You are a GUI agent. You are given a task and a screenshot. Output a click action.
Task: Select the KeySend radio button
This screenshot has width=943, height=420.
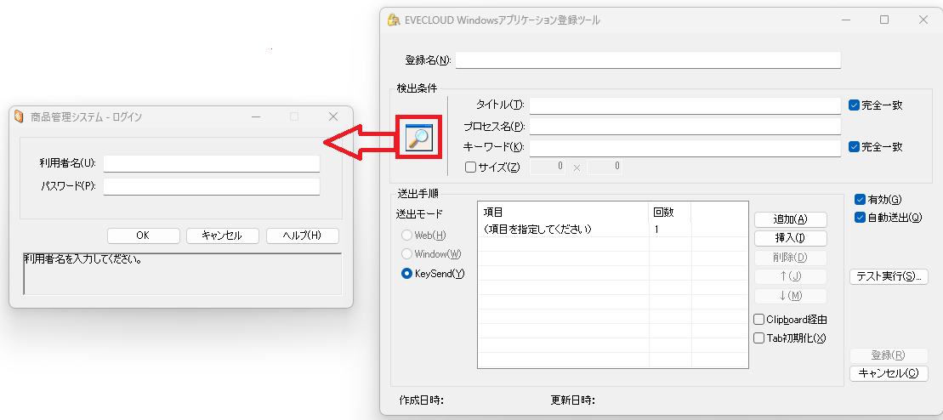[406, 274]
